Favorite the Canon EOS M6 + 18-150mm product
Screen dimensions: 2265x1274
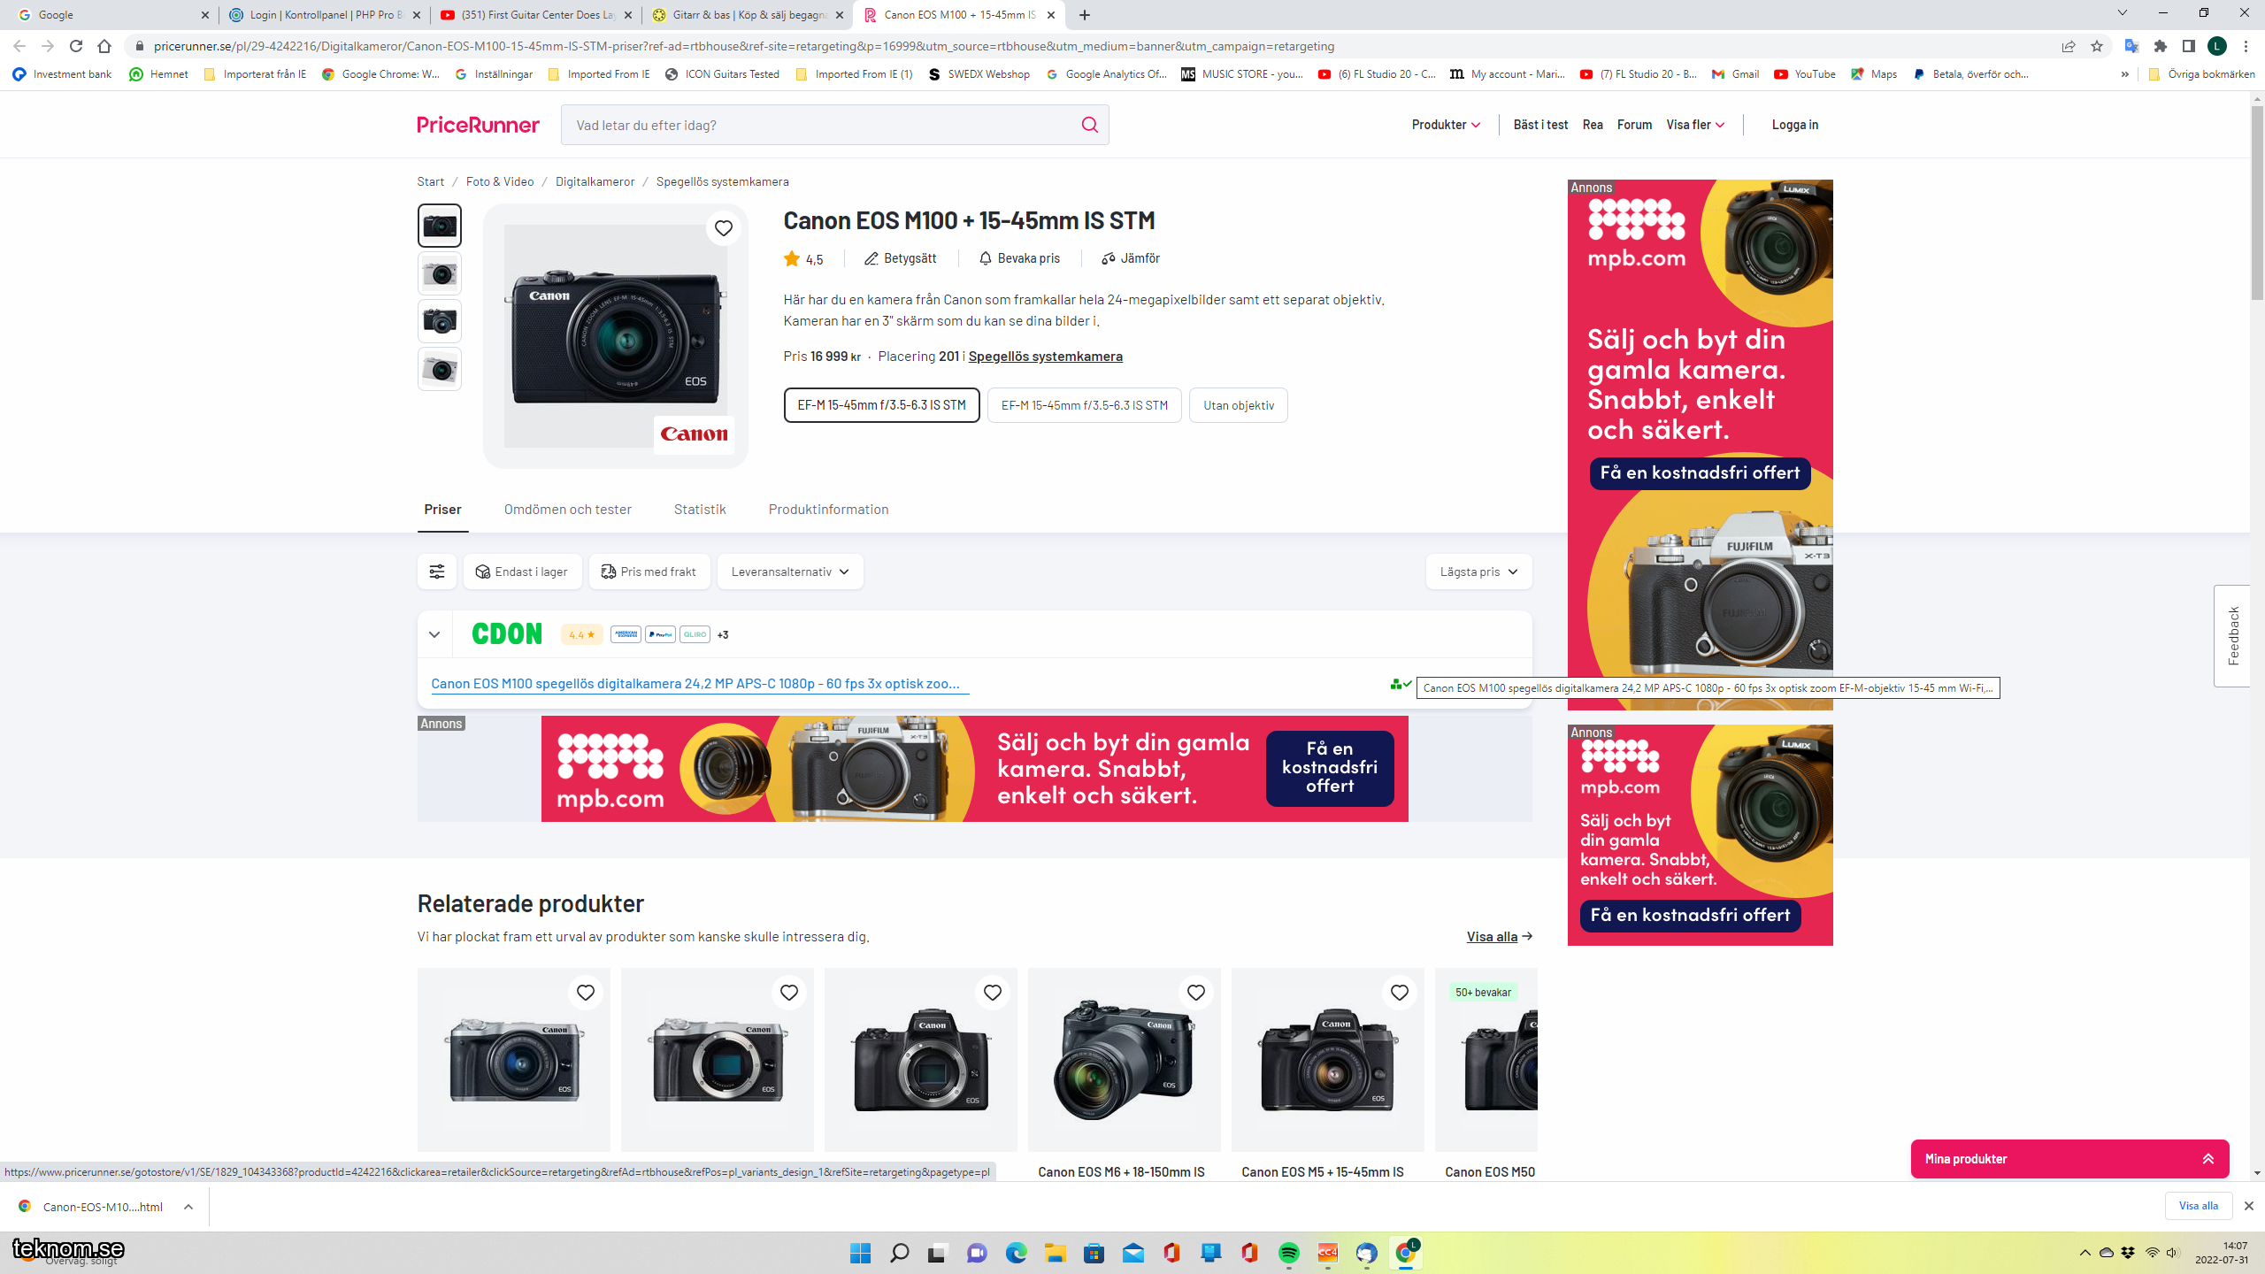point(1196,993)
